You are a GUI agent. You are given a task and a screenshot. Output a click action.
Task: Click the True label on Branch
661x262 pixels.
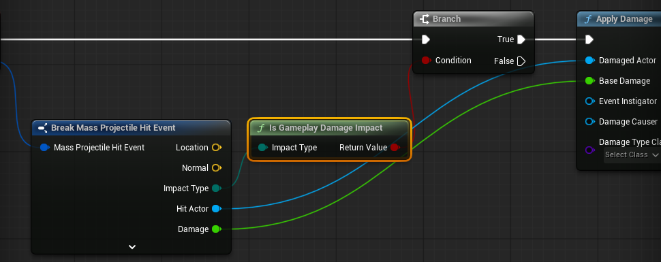pos(506,39)
